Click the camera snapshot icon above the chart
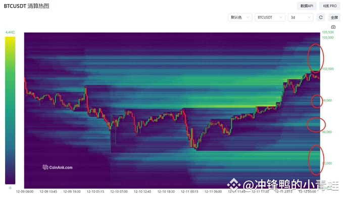 (333, 27)
